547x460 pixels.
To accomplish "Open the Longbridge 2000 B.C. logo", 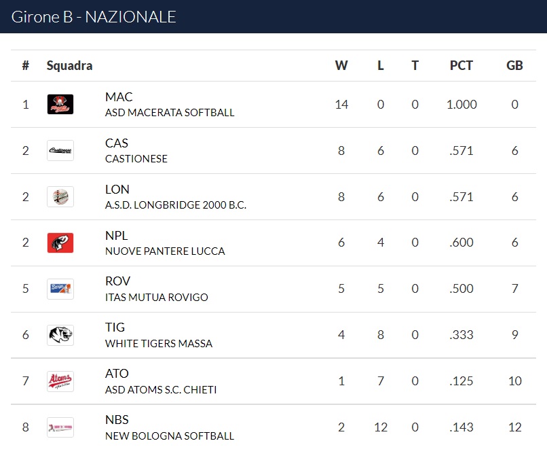I will click(x=60, y=196).
